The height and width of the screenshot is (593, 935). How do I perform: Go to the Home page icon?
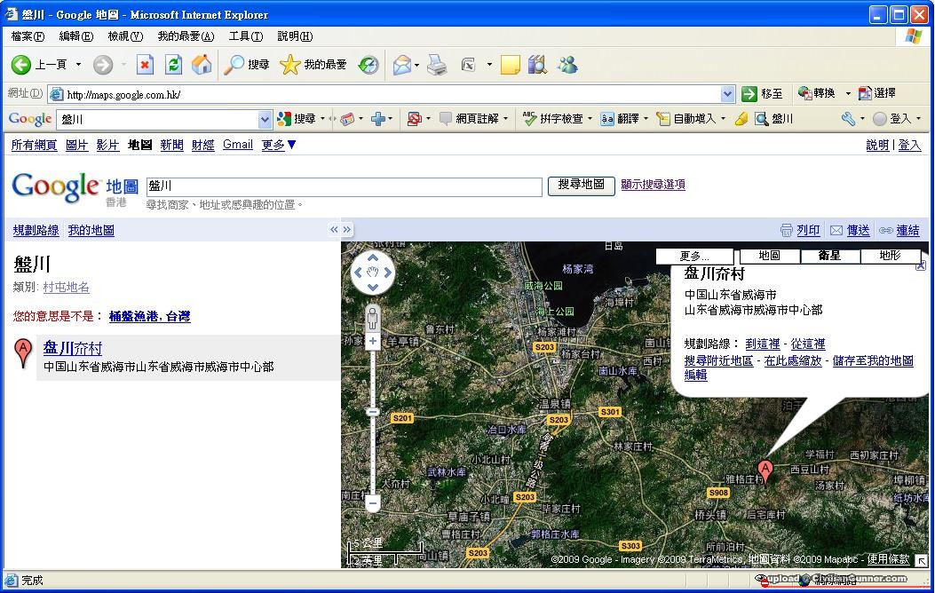[202, 65]
